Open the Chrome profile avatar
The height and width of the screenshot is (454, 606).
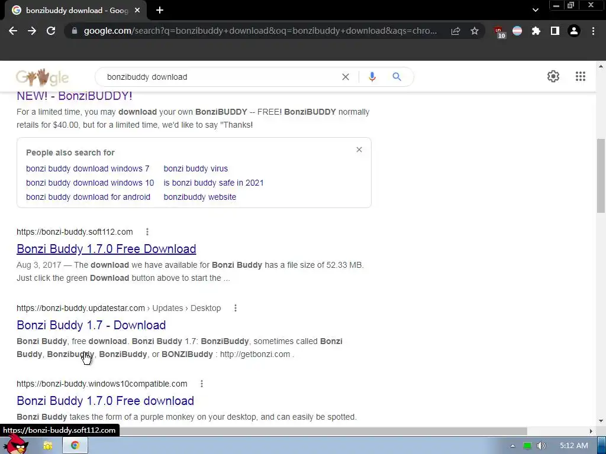click(574, 31)
